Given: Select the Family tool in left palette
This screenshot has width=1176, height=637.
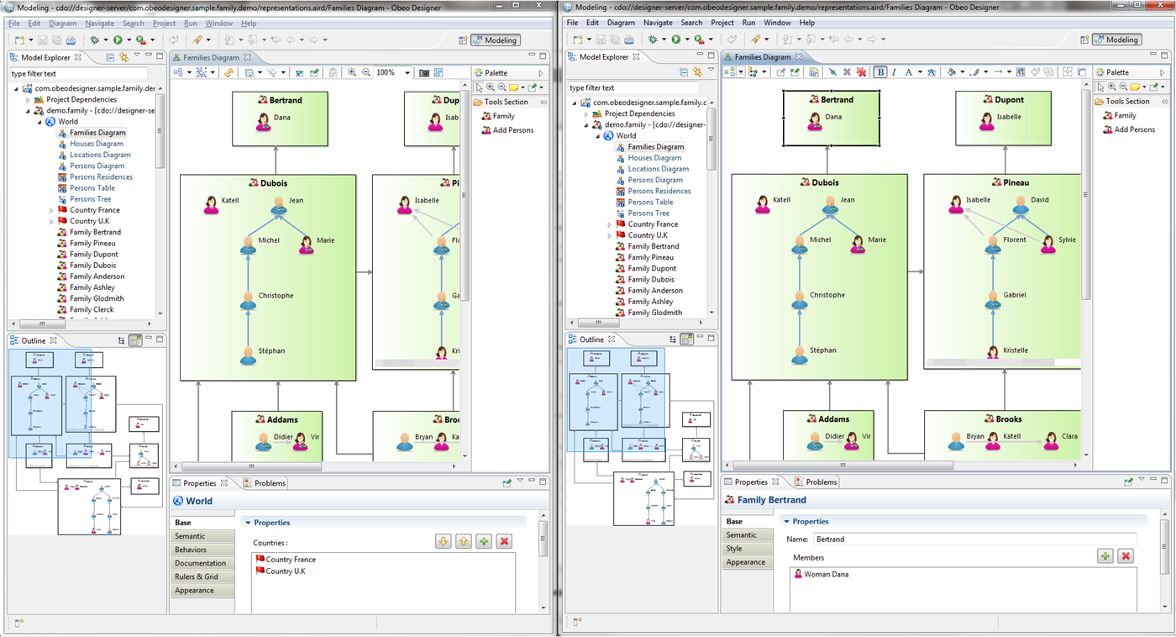Looking at the screenshot, I should pyautogui.click(x=503, y=116).
